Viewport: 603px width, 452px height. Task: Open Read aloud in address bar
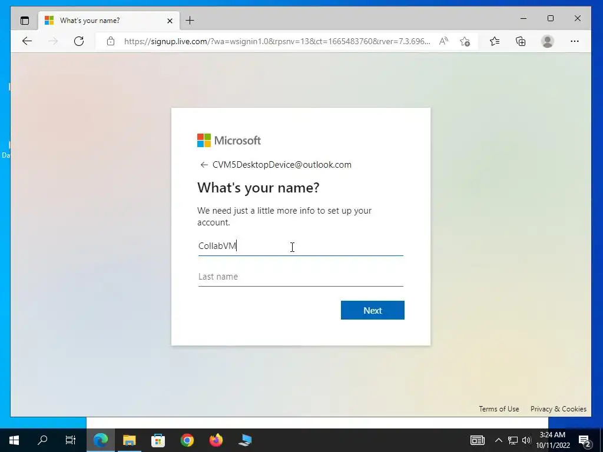click(443, 41)
